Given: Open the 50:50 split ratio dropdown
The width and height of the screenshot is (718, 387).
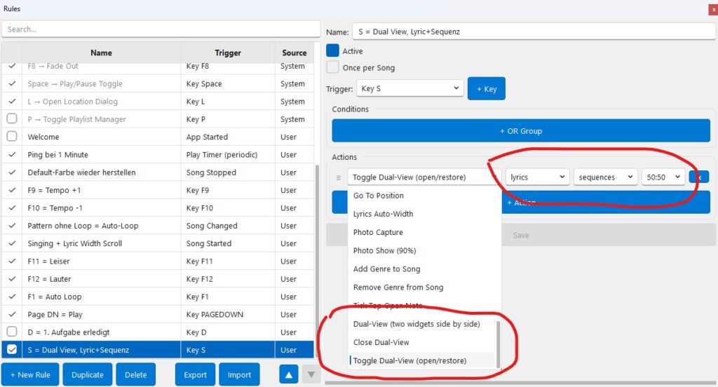Looking at the screenshot, I should (663, 177).
